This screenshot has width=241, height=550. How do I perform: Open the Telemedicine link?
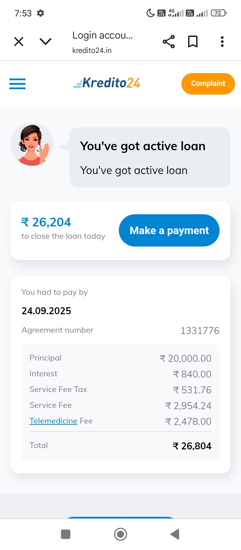pos(53,421)
